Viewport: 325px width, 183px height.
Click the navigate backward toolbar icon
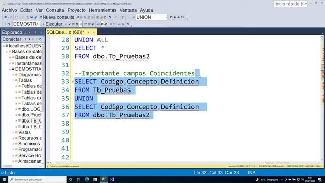click(6, 17)
